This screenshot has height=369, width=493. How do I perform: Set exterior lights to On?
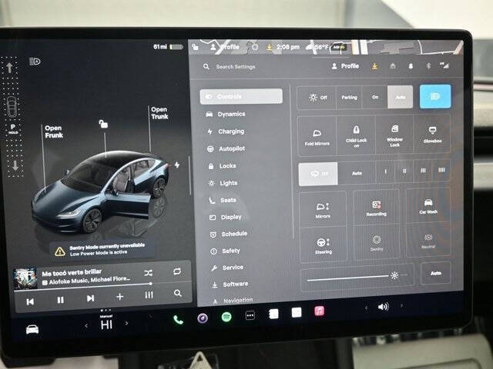[x=375, y=98]
